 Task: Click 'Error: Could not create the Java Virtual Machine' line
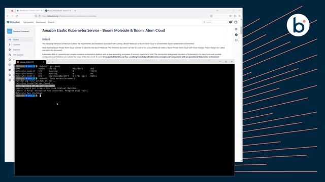point(46,88)
